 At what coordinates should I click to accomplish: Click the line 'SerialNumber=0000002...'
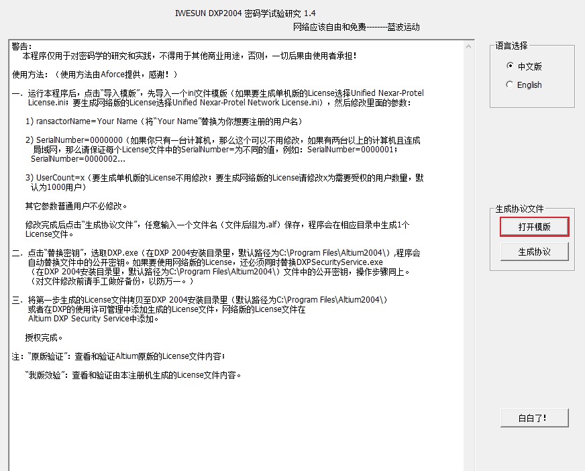(78, 159)
